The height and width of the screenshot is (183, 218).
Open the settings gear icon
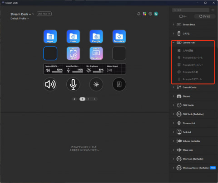(x=150, y=14)
